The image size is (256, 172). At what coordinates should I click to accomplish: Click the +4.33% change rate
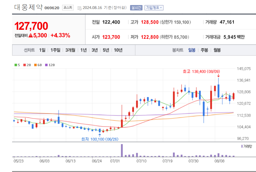[60, 35]
